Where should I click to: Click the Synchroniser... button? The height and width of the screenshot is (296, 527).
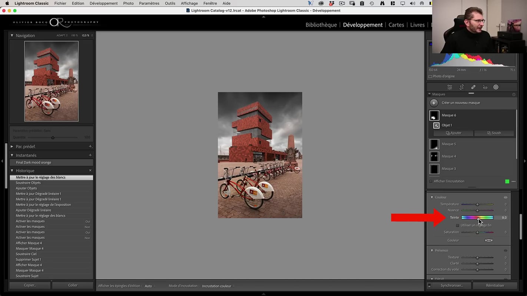coord(452,286)
